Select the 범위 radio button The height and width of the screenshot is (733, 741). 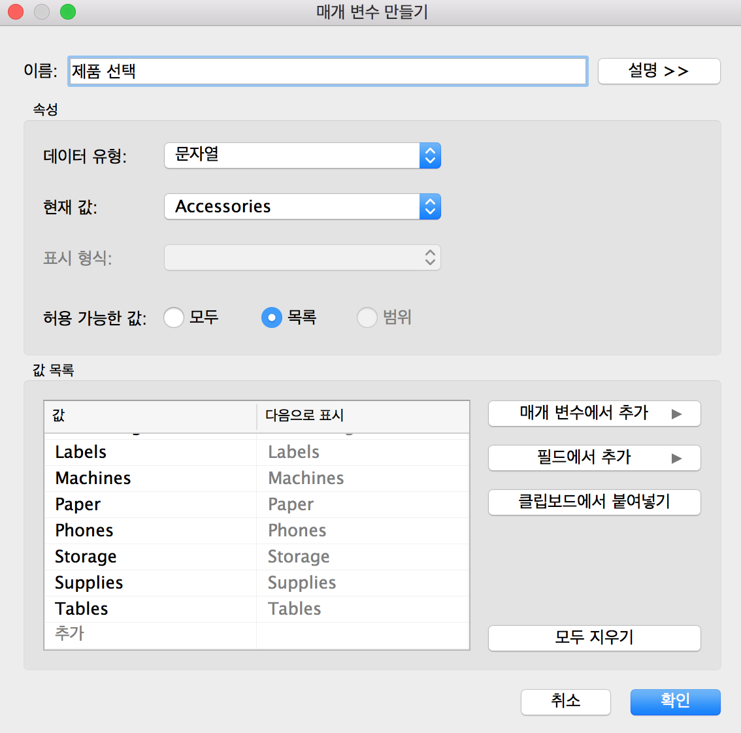click(x=367, y=318)
